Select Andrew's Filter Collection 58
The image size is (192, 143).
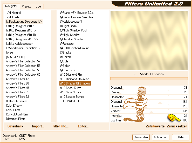(23, 66)
